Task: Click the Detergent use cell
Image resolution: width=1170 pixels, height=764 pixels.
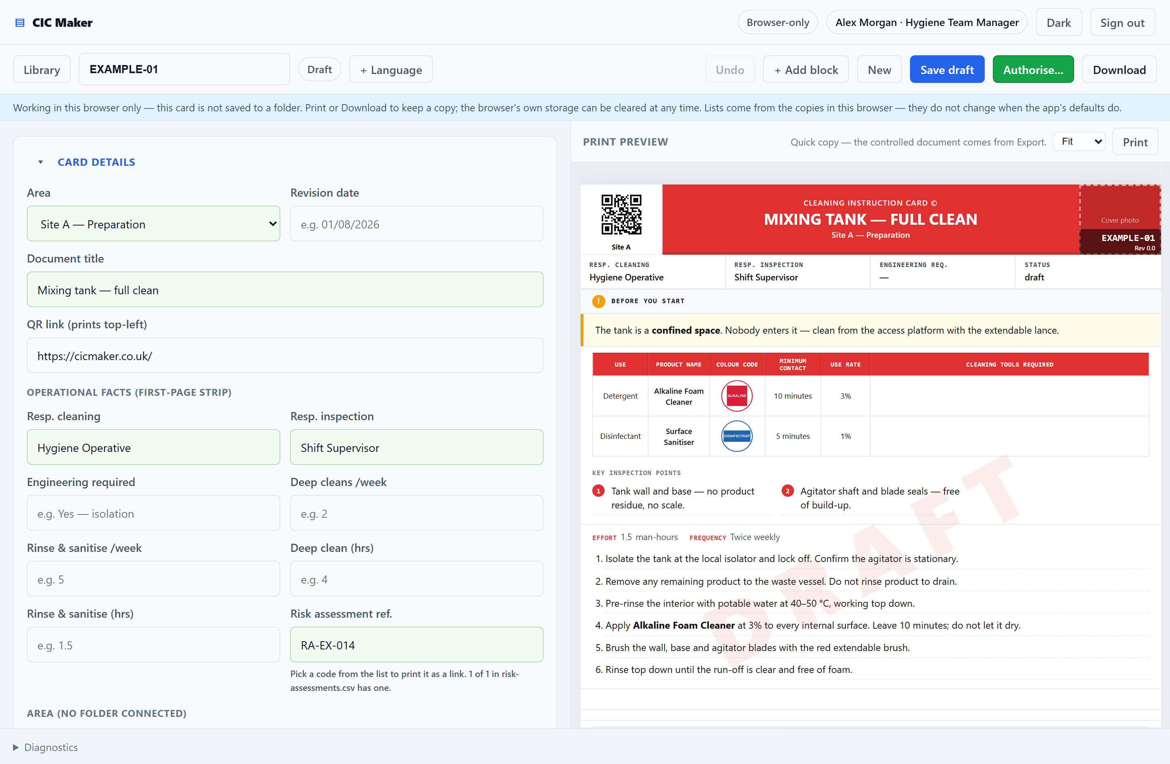Action: 620,396
